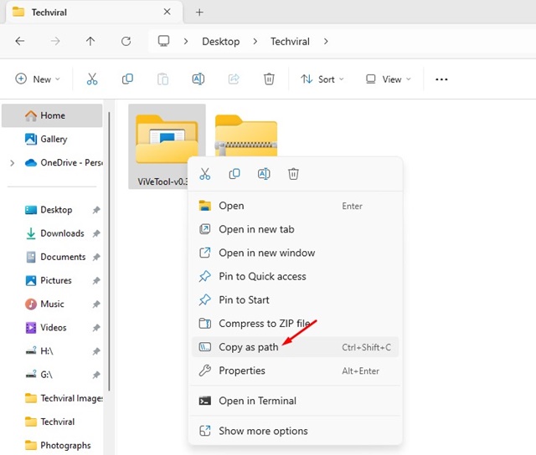Unpin the G:\ drive pin icon
The width and height of the screenshot is (536, 455).
(x=96, y=375)
